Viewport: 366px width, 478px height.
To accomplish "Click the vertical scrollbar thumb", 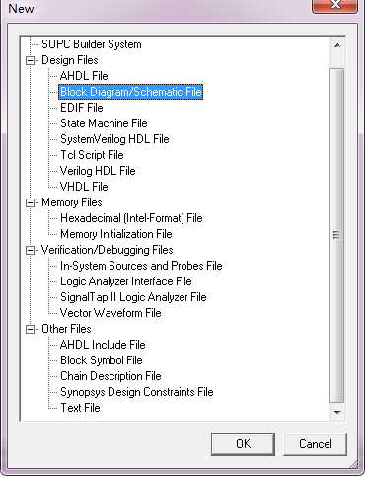I will pyautogui.click(x=336, y=235).
